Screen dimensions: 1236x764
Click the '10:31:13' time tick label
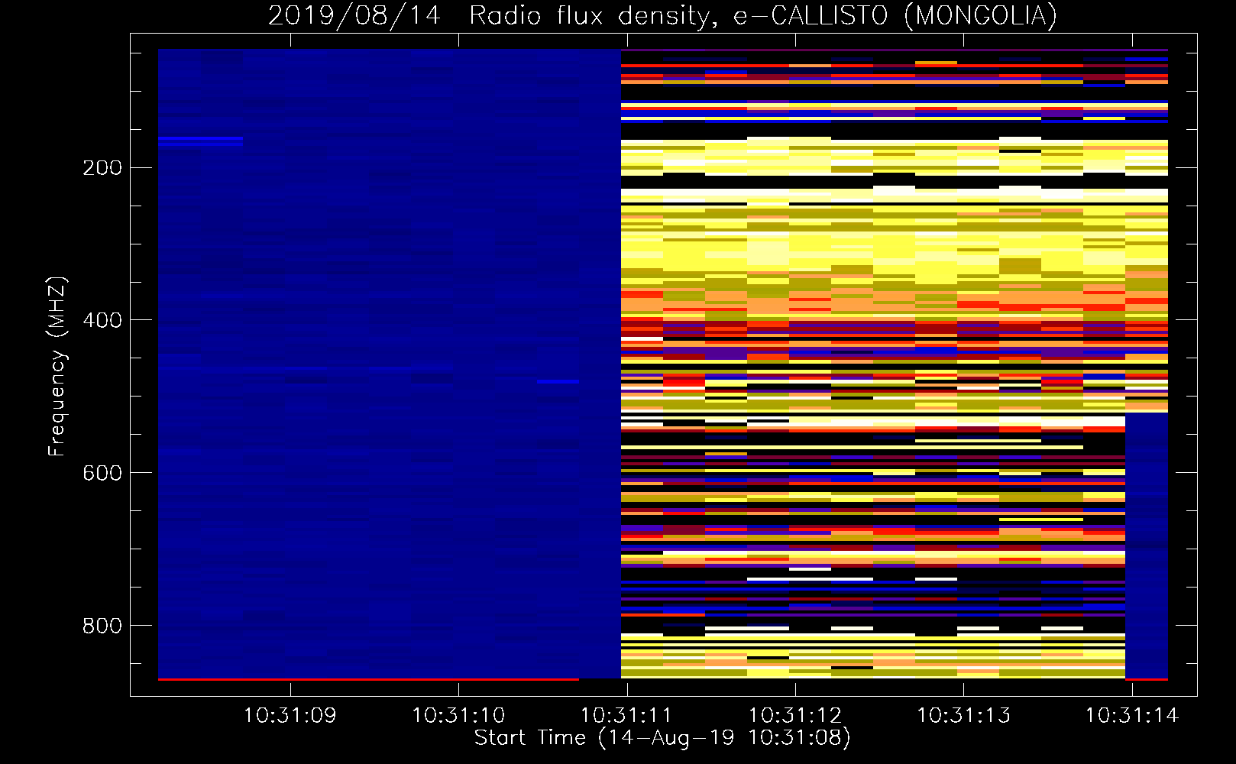(963, 716)
